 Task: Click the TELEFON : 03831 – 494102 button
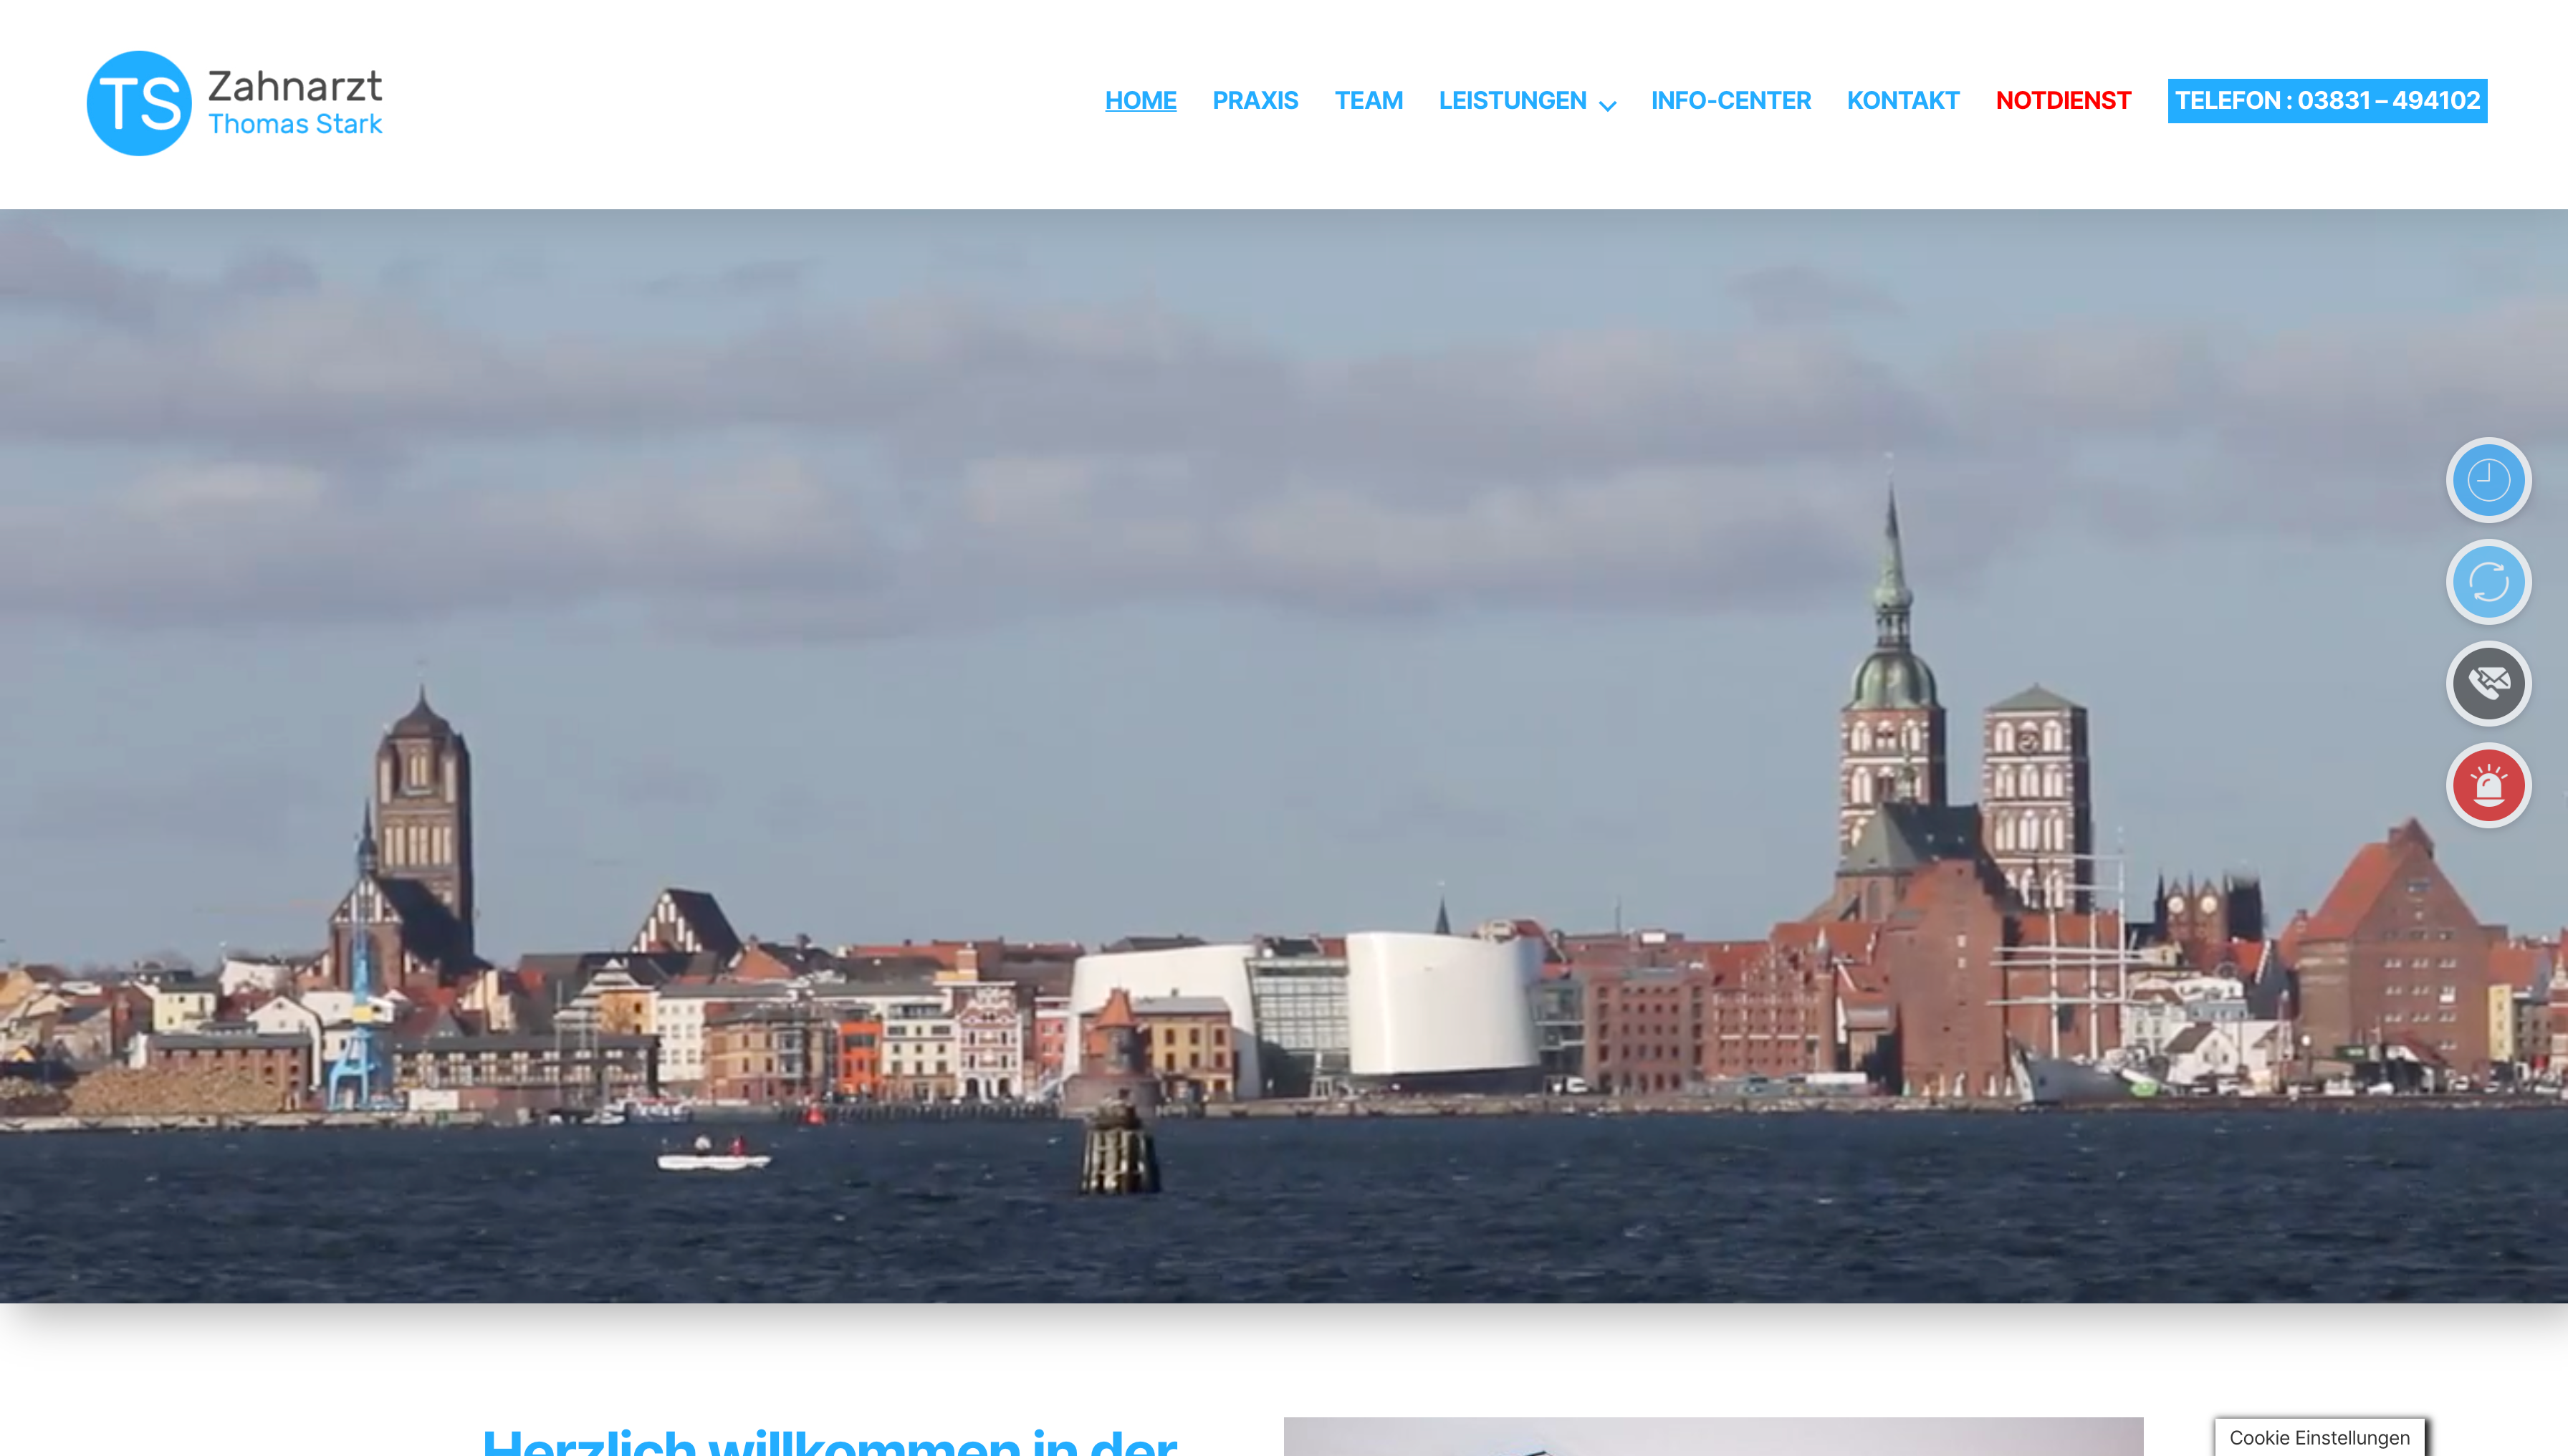2326,100
